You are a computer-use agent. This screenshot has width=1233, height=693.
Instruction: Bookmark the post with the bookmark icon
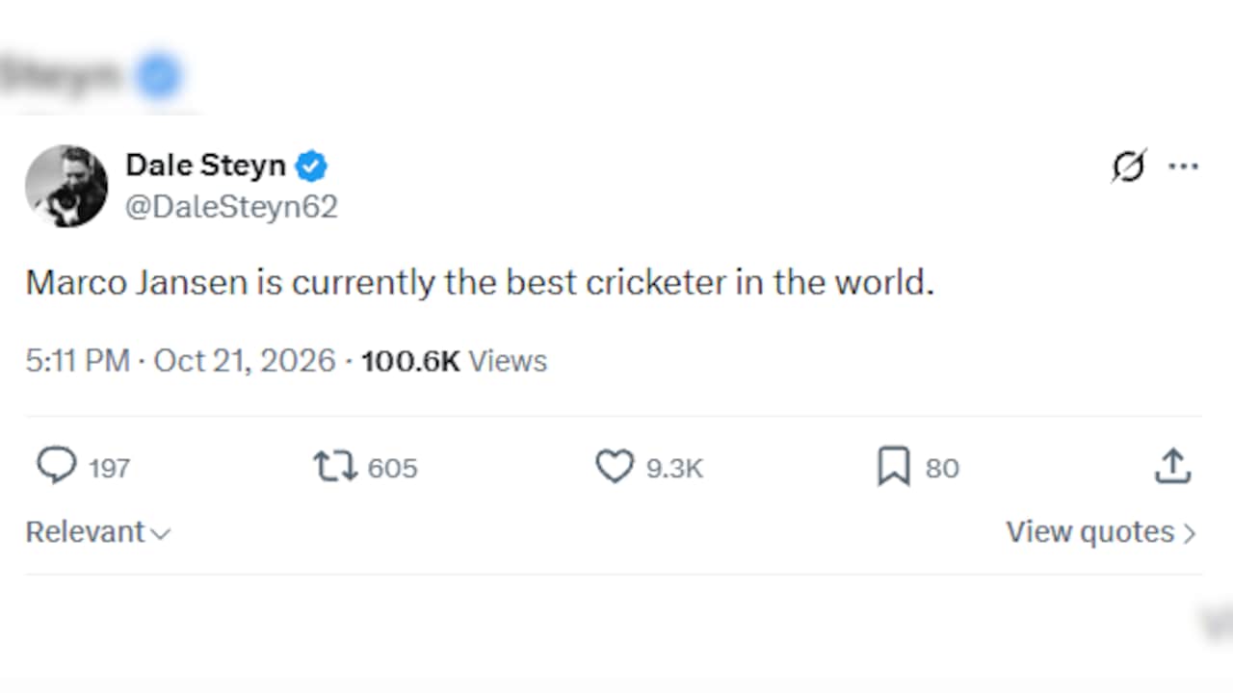(x=894, y=468)
